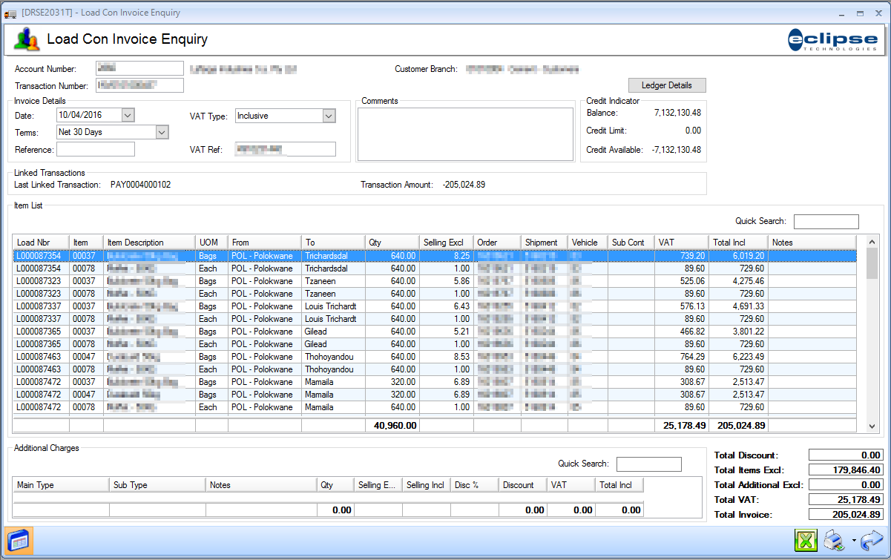Image resolution: width=891 pixels, height=560 pixels.
Task: Click the truck icon in title bar
Action: [x=10, y=13]
